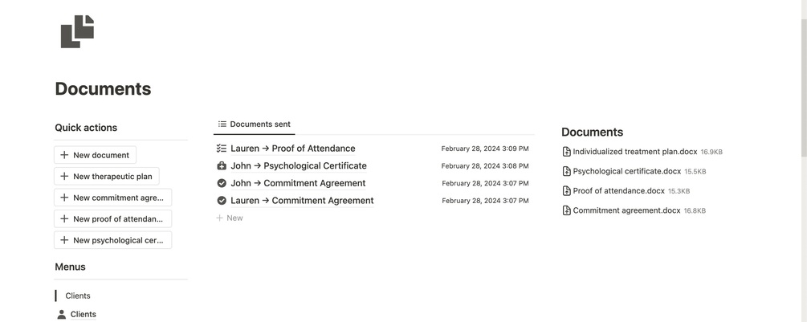Click the file icon for Individualized treatment plan.docx
This screenshot has width=807, height=322.
click(x=567, y=152)
